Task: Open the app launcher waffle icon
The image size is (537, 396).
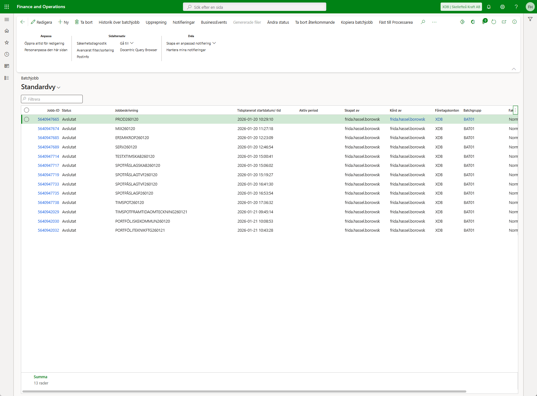Action: [x=7, y=7]
